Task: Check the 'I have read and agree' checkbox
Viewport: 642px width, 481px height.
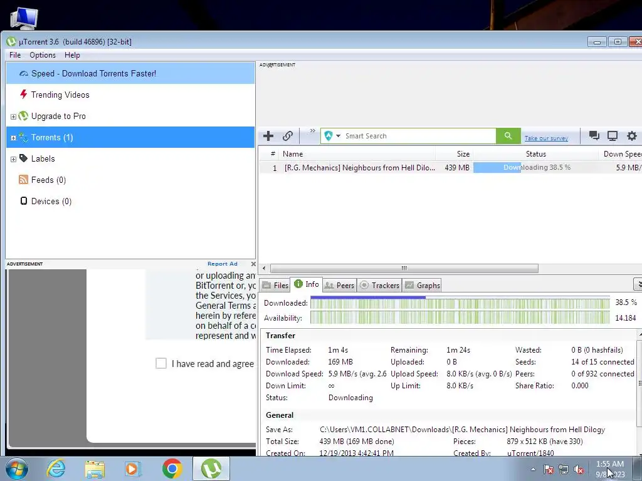Action: [x=161, y=363]
